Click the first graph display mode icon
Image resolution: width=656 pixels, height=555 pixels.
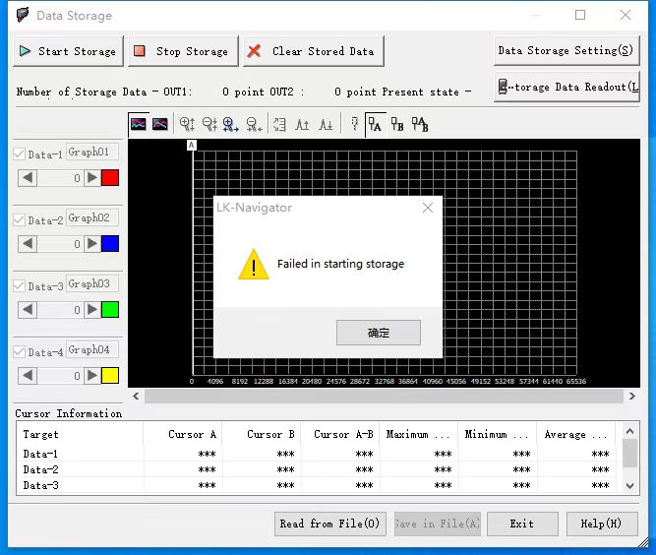click(139, 124)
